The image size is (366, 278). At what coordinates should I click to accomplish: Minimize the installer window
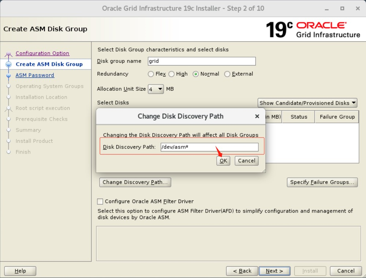tap(326, 9)
